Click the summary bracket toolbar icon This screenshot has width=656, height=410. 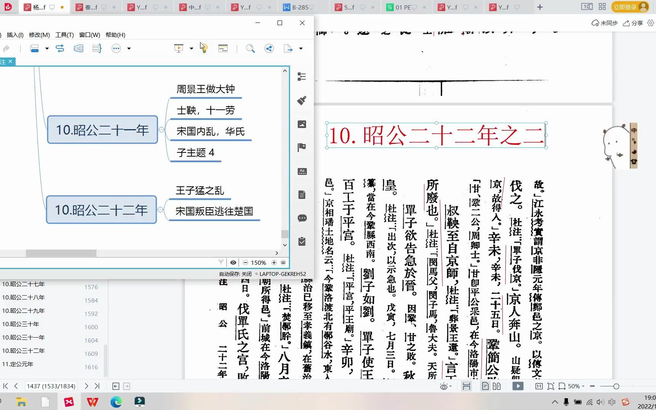97,48
